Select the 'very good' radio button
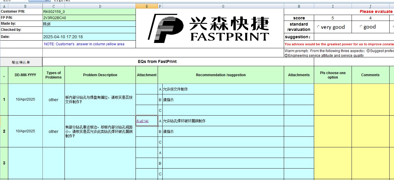The width and height of the screenshot is (394, 180). [318, 27]
